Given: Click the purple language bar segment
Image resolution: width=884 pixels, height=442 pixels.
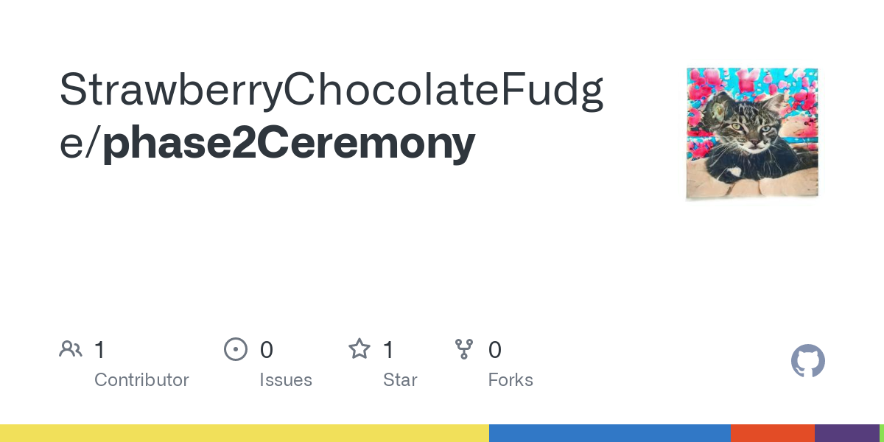Looking at the screenshot, I should point(846,433).
